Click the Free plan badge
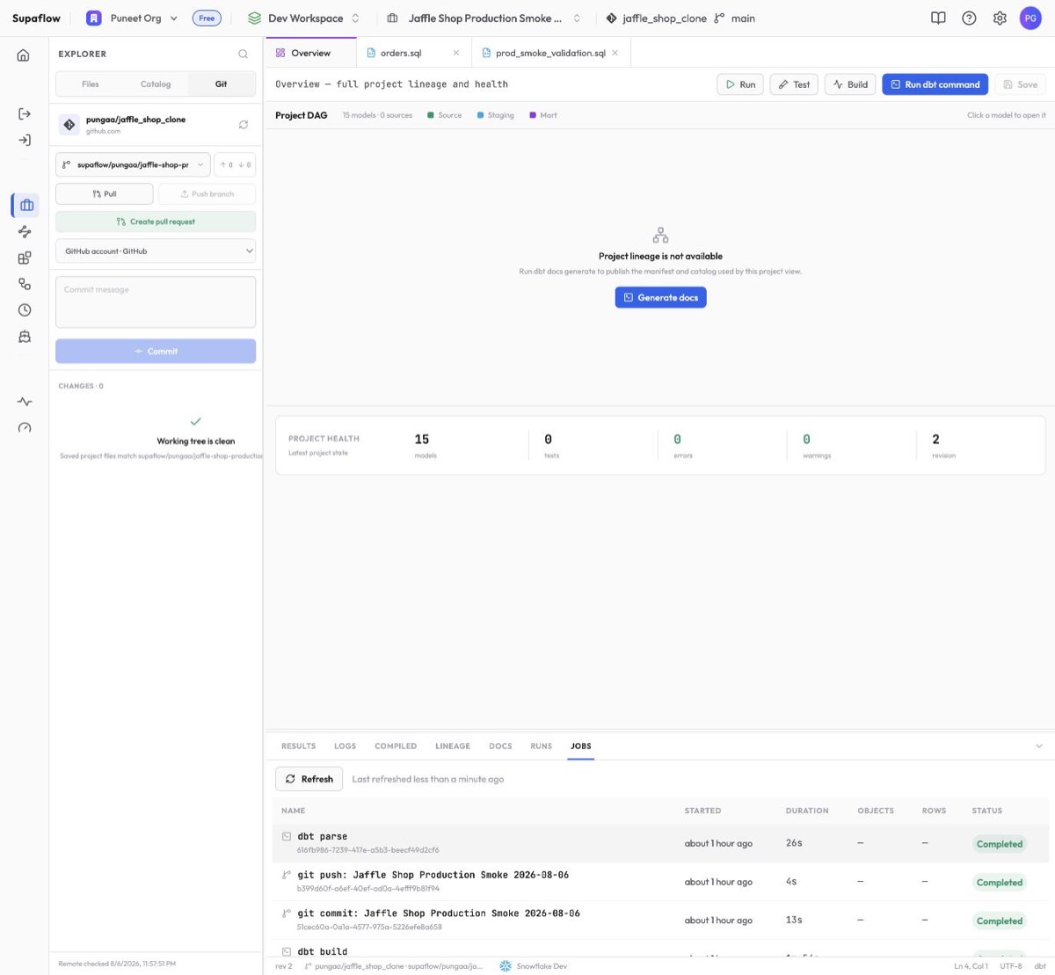Screen dimensions: 1055x975 pos(207,18)
